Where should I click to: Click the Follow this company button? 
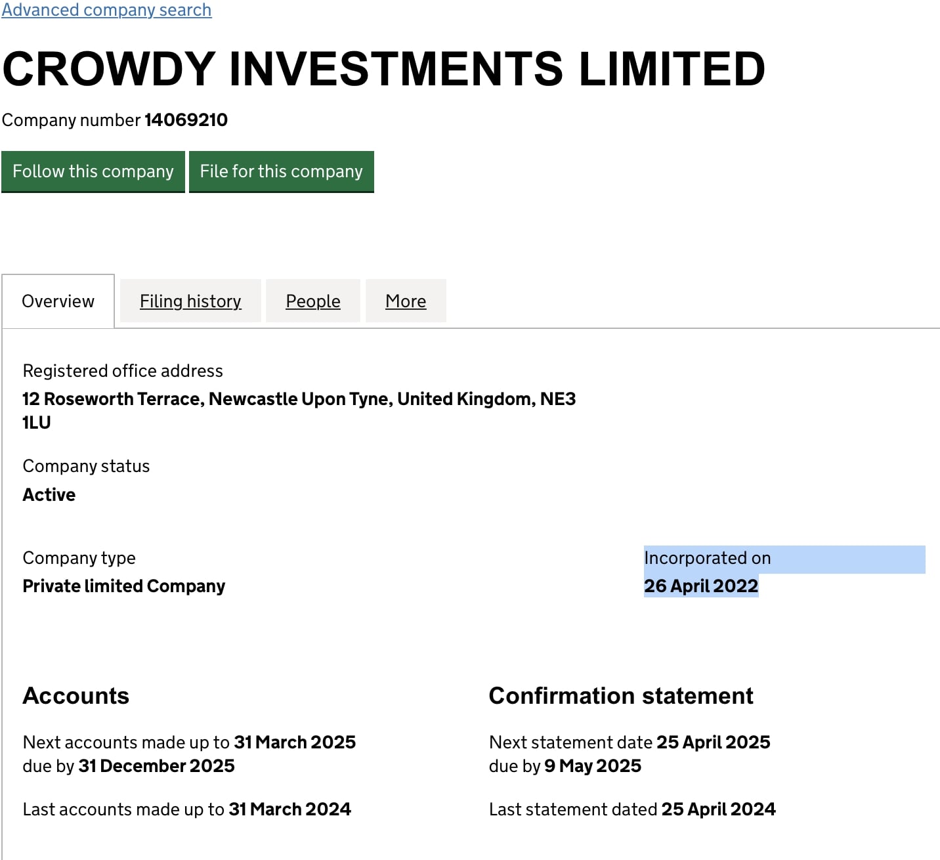[93, 171]
